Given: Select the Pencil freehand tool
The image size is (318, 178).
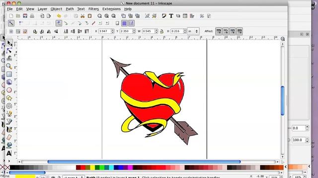Looking at the screenshot, I should click(9, 114).
